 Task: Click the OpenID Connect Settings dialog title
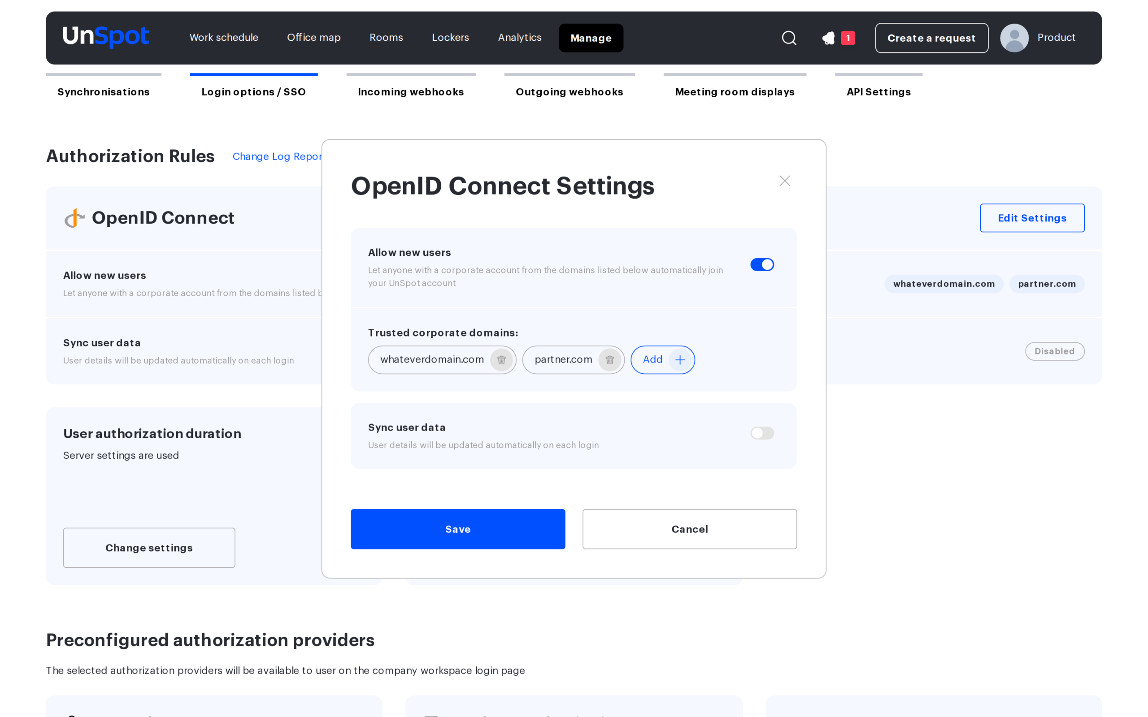502,186
